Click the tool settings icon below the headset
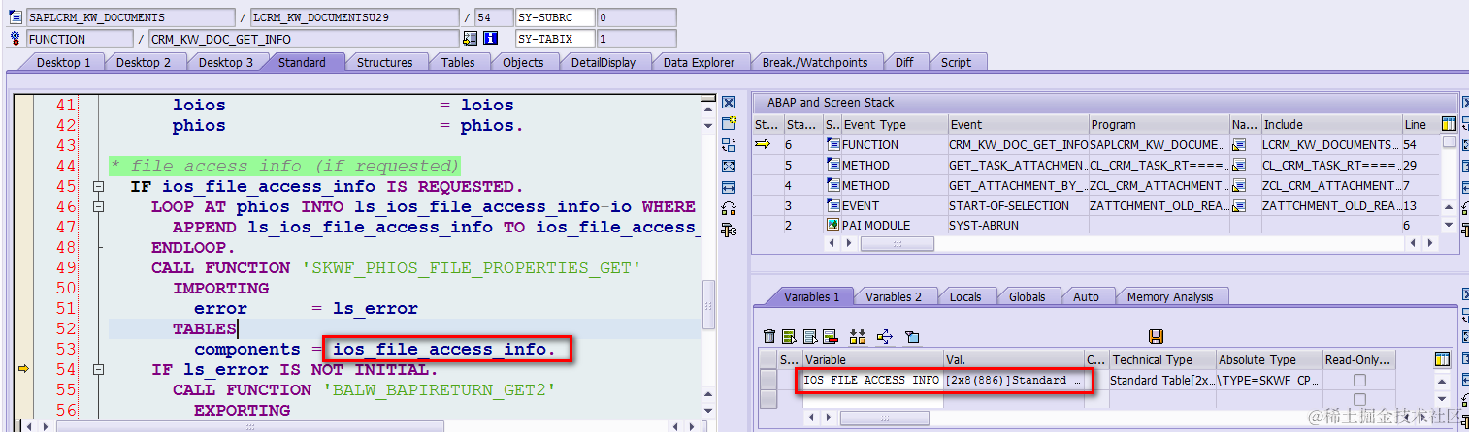The image size is (1469, 432). [730, 230]
